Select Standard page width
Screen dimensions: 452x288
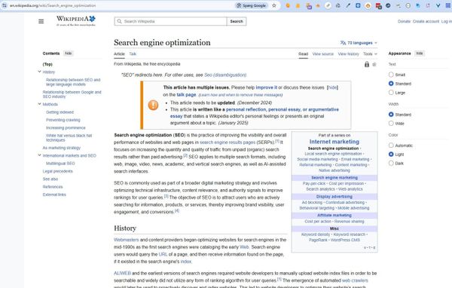[x=391, y=115]
